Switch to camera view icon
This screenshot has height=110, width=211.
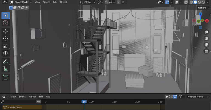[206, 45]
